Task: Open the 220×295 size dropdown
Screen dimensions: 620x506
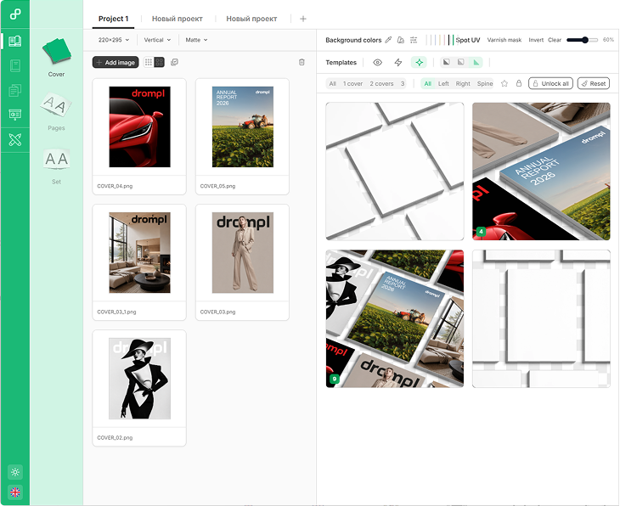Action: (114, 40)
